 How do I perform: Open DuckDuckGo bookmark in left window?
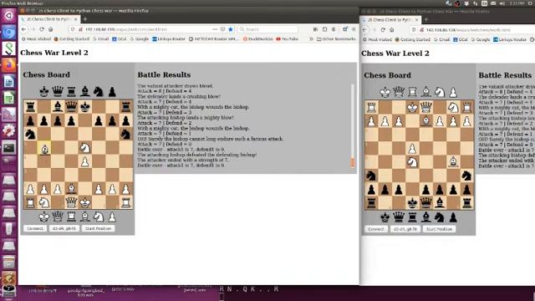click(x=257, y=39)
